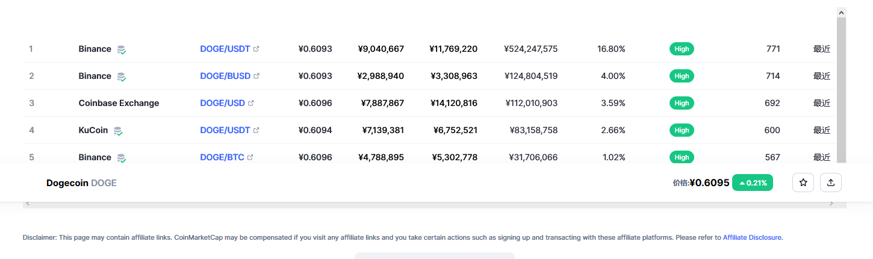This screenshot has width=873, height=259.
Task: Click the share upload icon button
Action: click(831, 183)
